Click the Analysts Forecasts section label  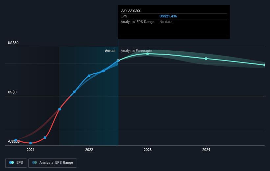click(x=136, y=51)
